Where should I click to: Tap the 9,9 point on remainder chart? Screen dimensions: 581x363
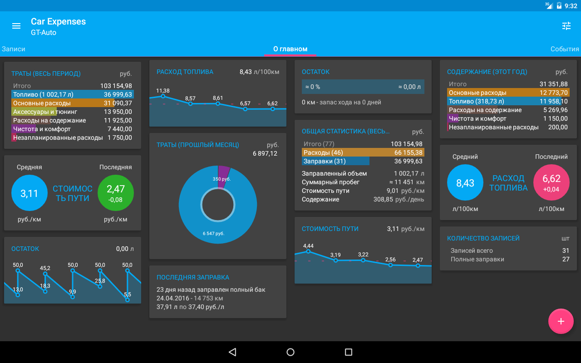73,297
